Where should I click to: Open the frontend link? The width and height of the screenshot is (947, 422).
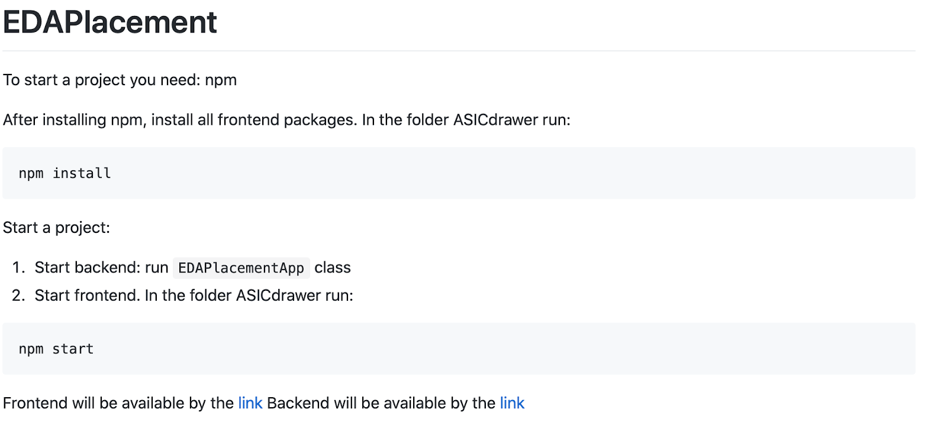coord(250,403)
